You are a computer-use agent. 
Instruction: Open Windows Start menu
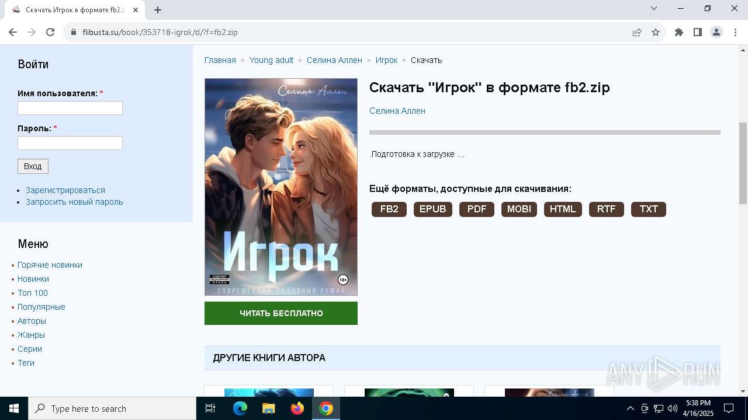point(14,408)
